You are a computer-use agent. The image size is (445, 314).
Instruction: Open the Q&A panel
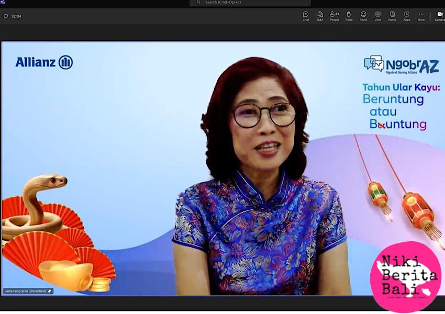pyautogui.click(x=320, y=16)
